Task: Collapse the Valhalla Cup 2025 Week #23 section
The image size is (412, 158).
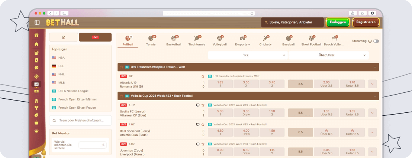Action: click(375, 96)
